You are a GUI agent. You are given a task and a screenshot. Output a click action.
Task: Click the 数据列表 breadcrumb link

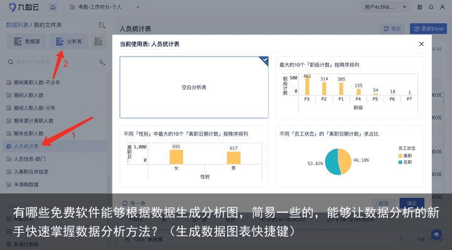point(17,25)
